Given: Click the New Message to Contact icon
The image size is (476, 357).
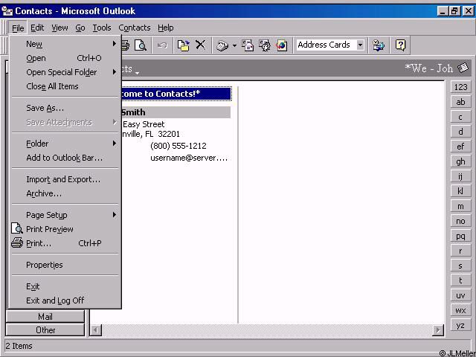Looking at the screenshot, I should (248, 45).
